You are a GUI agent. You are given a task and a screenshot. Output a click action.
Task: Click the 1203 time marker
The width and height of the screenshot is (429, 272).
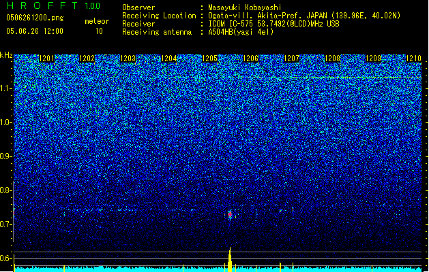point(128,58)
